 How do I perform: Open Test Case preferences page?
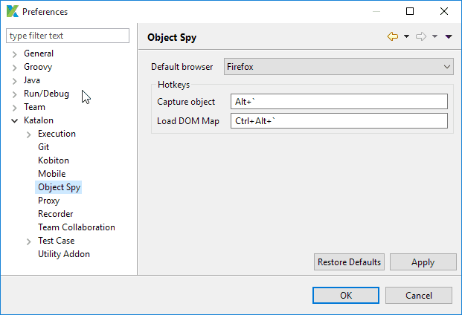tap(57, 241)
